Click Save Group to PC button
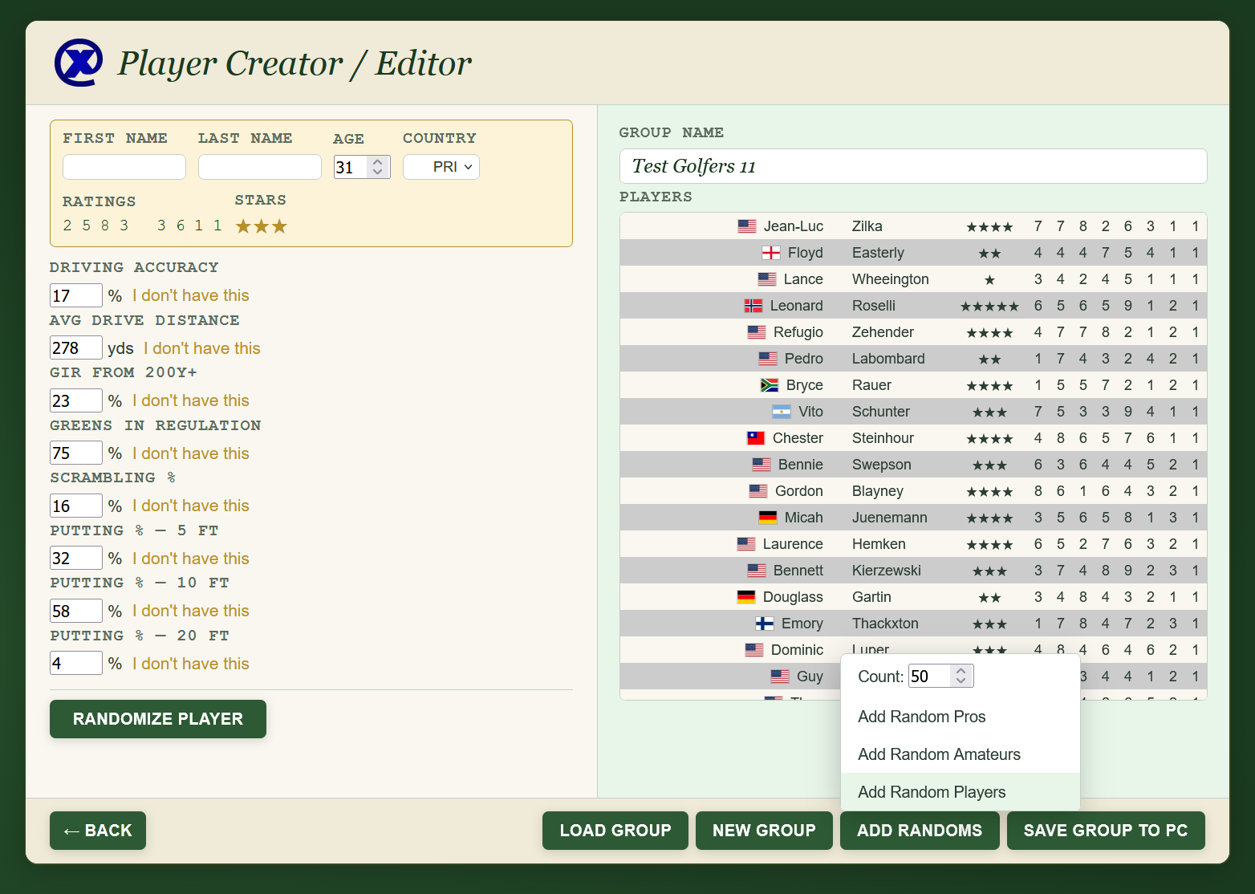1255x894 pixels. pyautogui.click(x=1106, y=831)
